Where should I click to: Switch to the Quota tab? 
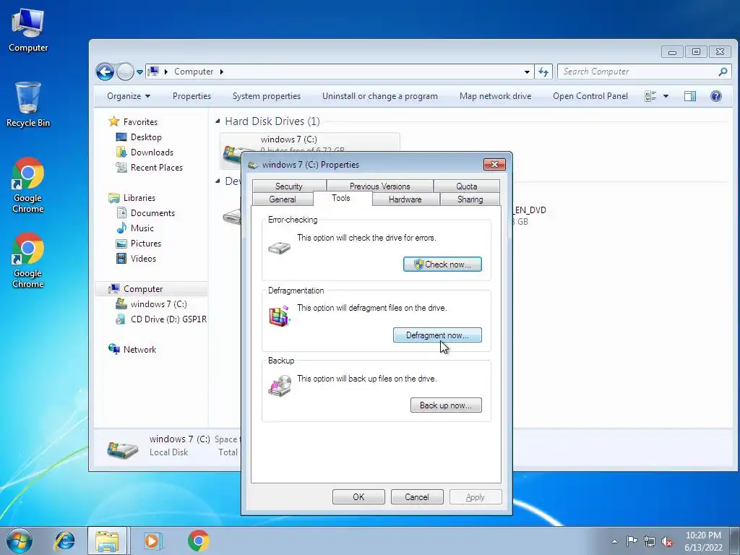[467, 186]
